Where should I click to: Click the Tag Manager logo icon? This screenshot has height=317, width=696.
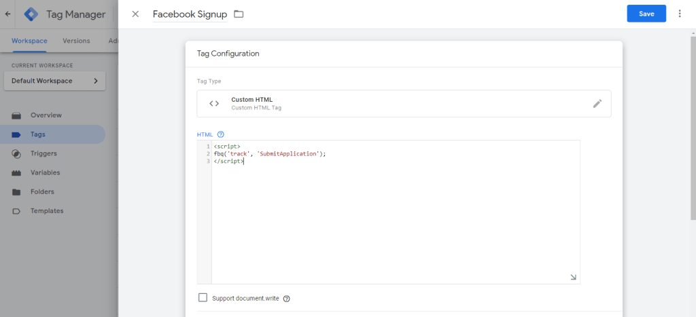(x=32, y=14)
